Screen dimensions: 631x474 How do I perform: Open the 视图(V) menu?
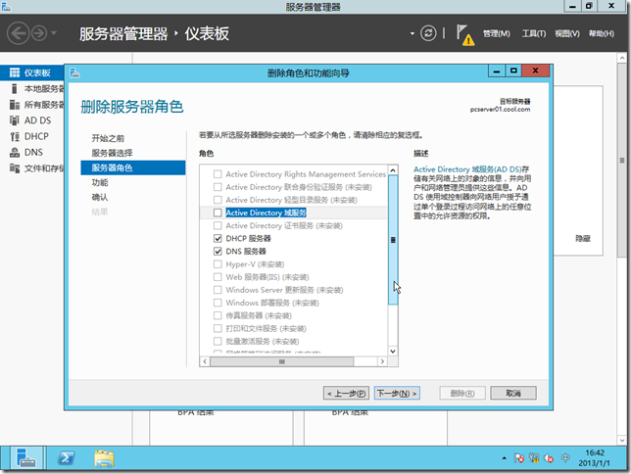[x=567, y=33]
